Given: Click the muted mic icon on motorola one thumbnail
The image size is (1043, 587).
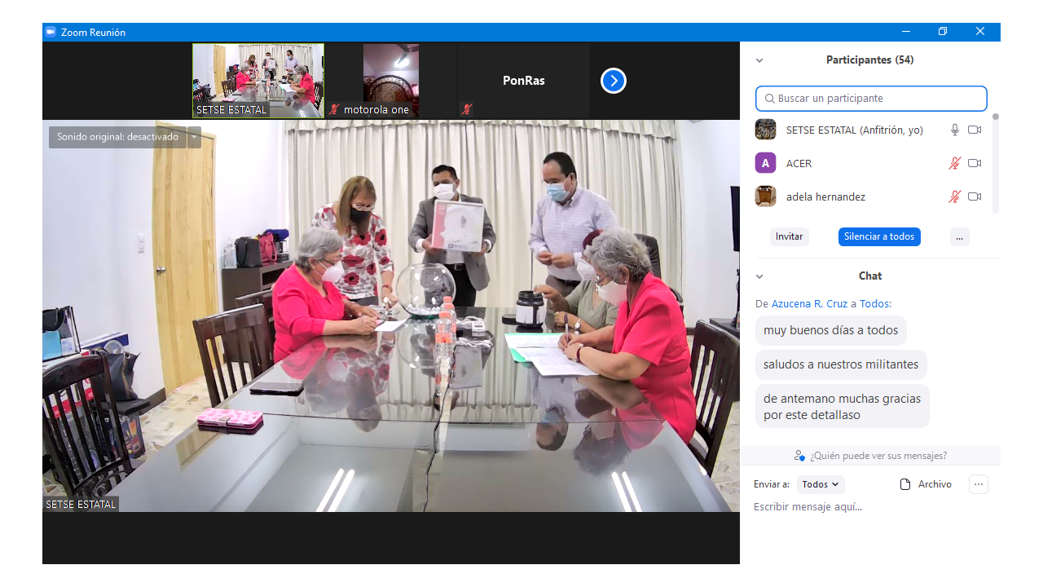Looking at the screenshot, I should (334, 109).
